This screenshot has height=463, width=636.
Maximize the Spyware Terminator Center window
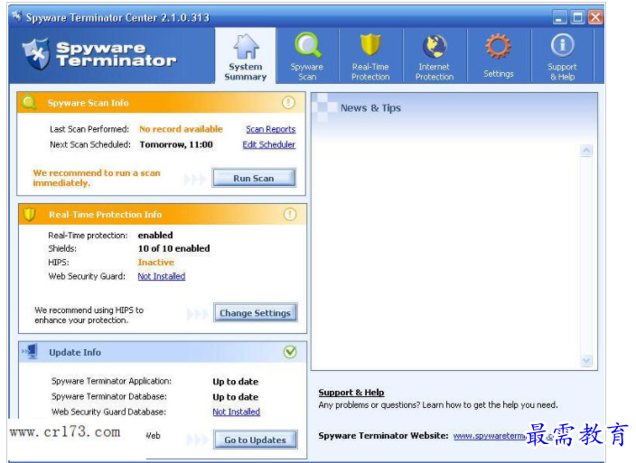tap(577, 17)
